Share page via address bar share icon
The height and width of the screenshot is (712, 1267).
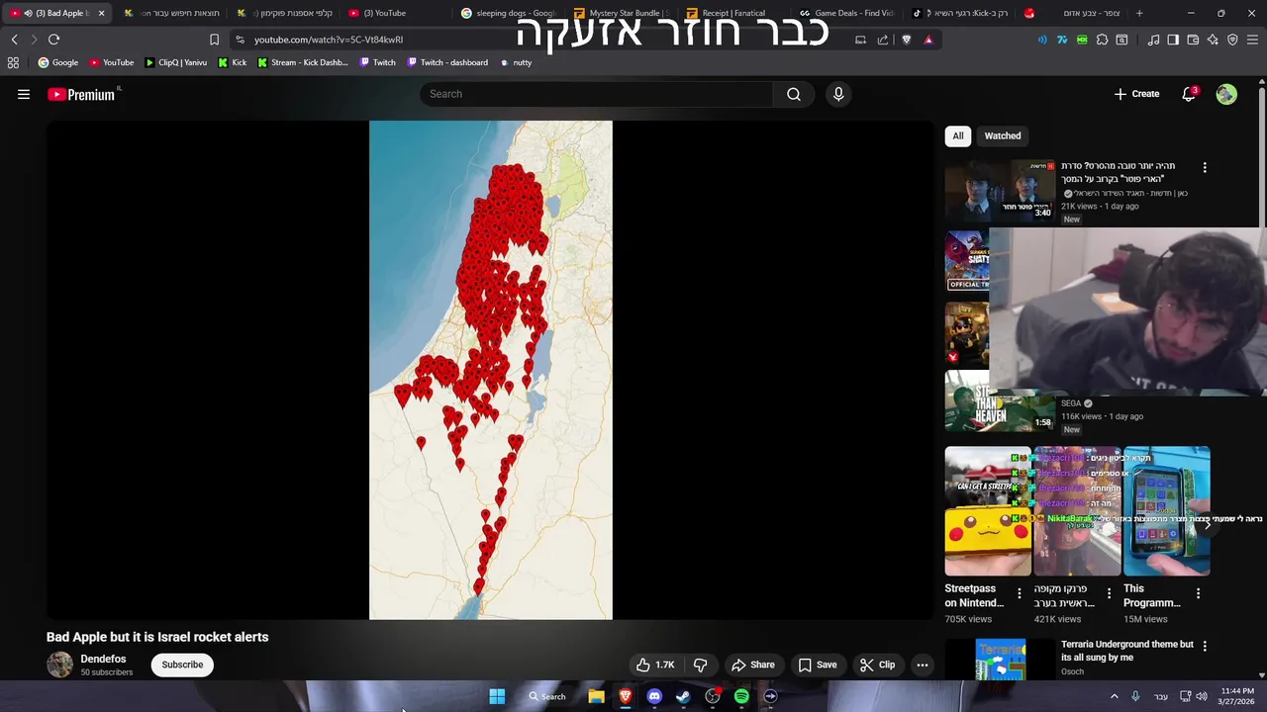[883, 40]
